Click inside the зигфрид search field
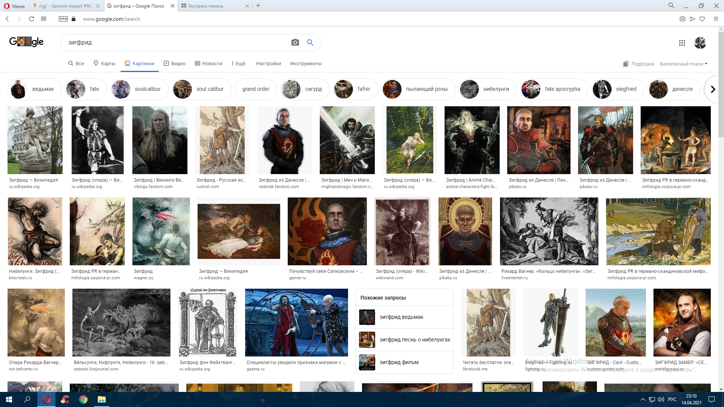 (x=173, y=43)
